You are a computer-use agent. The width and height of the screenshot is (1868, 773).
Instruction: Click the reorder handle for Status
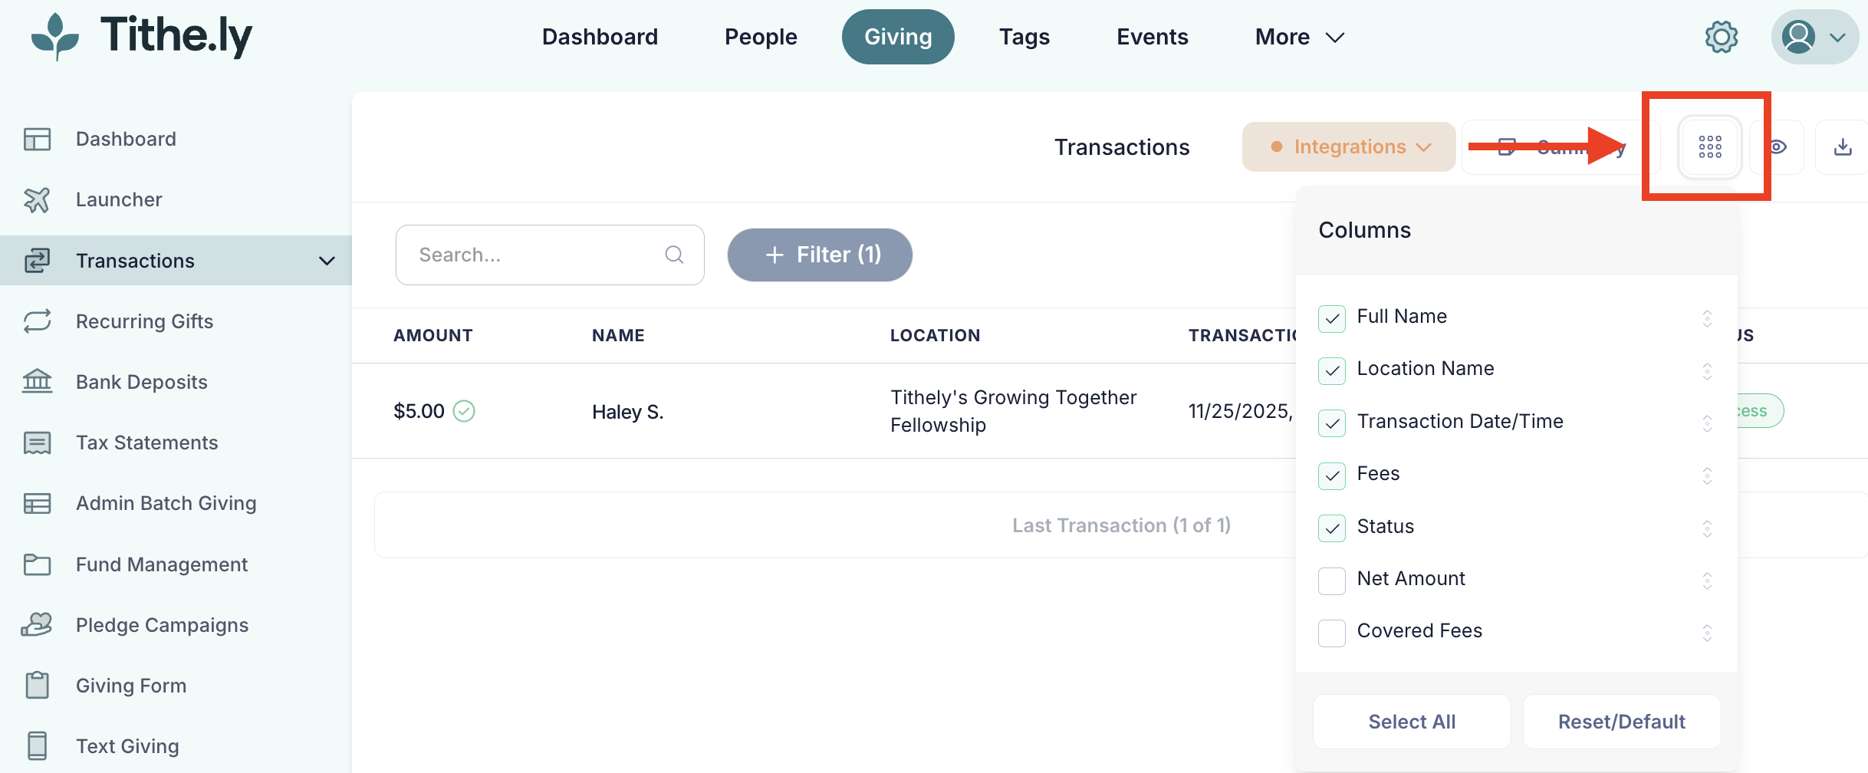1707,528
